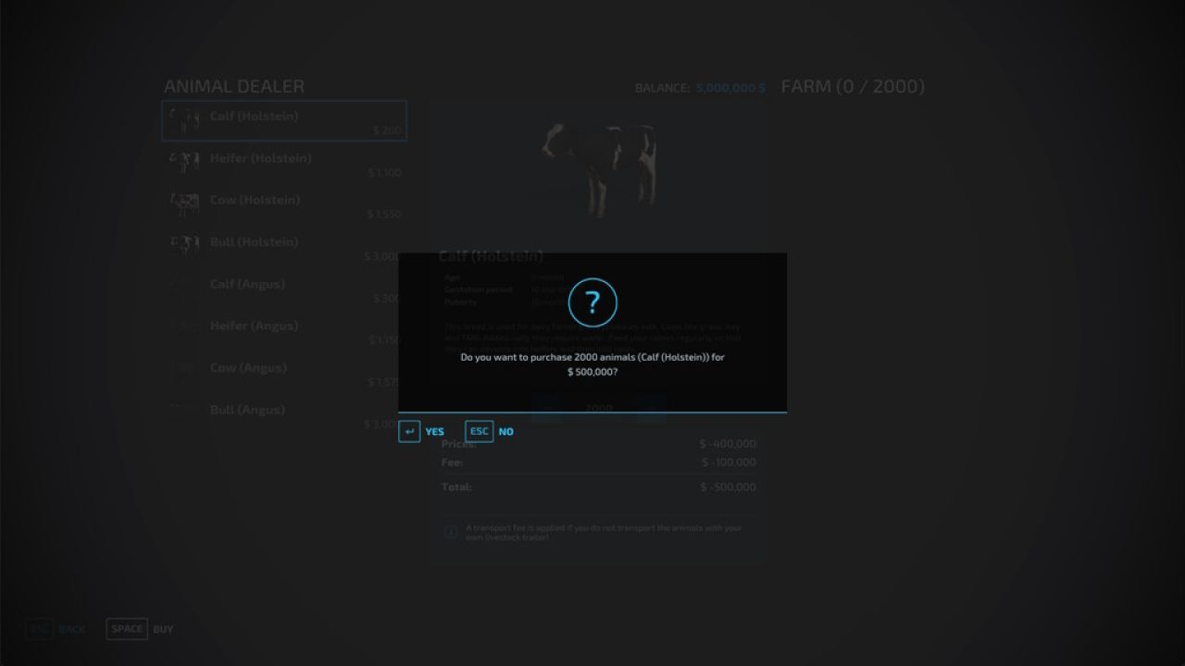Confirm the purchase with YES
Image resolution: width=1185 pixels, height=666 pixels.
point(422,432)
